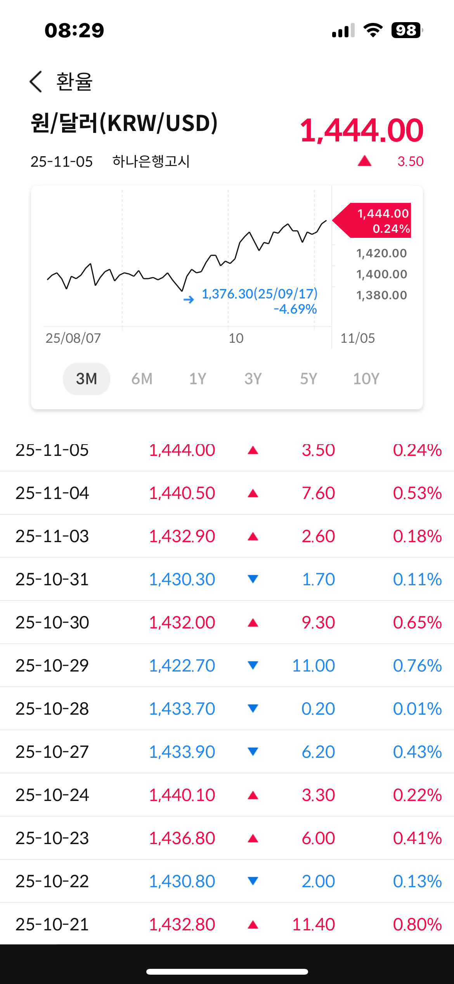Open the 25-11-05 rate row
This screenshot has width=454, height=984.
(x=227, y=450)
